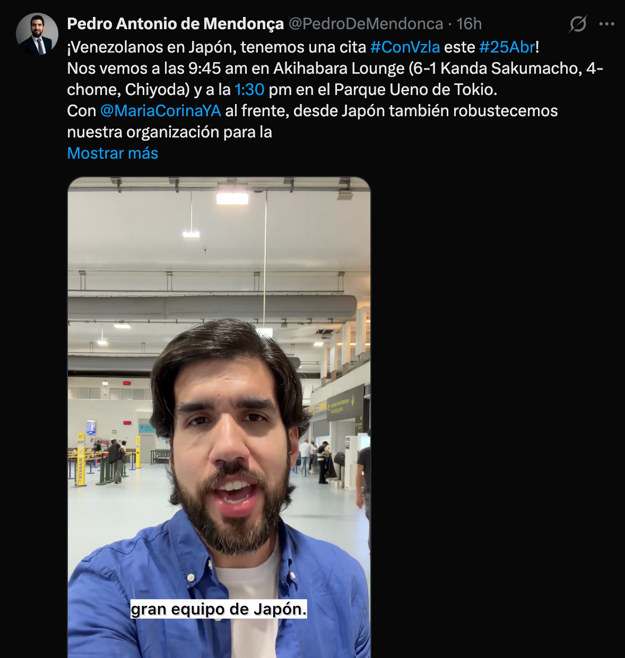Image resolution: width=625 pixels, height=658 pixels.
Task: Click the text 'nuestra organización para la'
Action: (169, 132)
